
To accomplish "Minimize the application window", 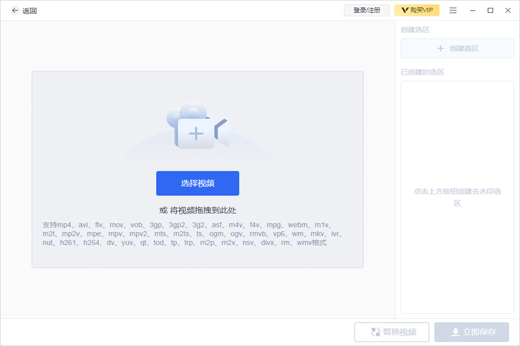I will tap(471, 10).
